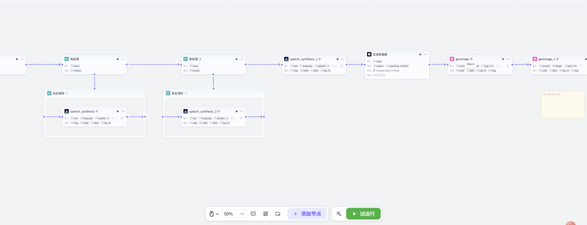Click the info icon beside second 批处理体 title

click(x=186, y=93)
